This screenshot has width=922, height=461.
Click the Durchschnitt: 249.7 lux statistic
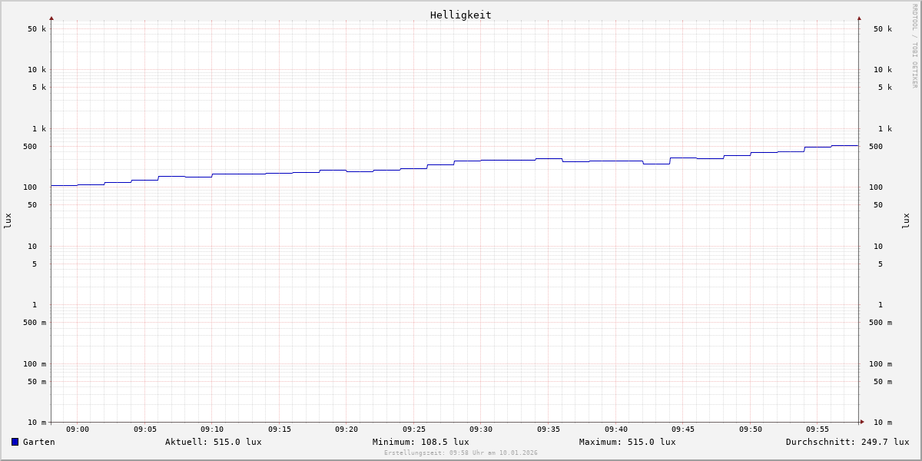tap(847, 442)
